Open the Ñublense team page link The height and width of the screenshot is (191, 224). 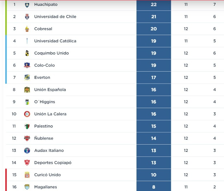pos(44,138)
